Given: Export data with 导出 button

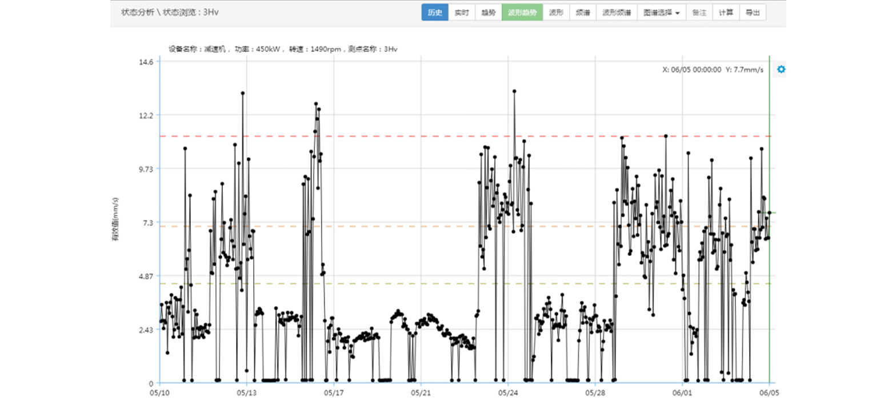Looking at the screenshot, I should click(x=753, y=13).
